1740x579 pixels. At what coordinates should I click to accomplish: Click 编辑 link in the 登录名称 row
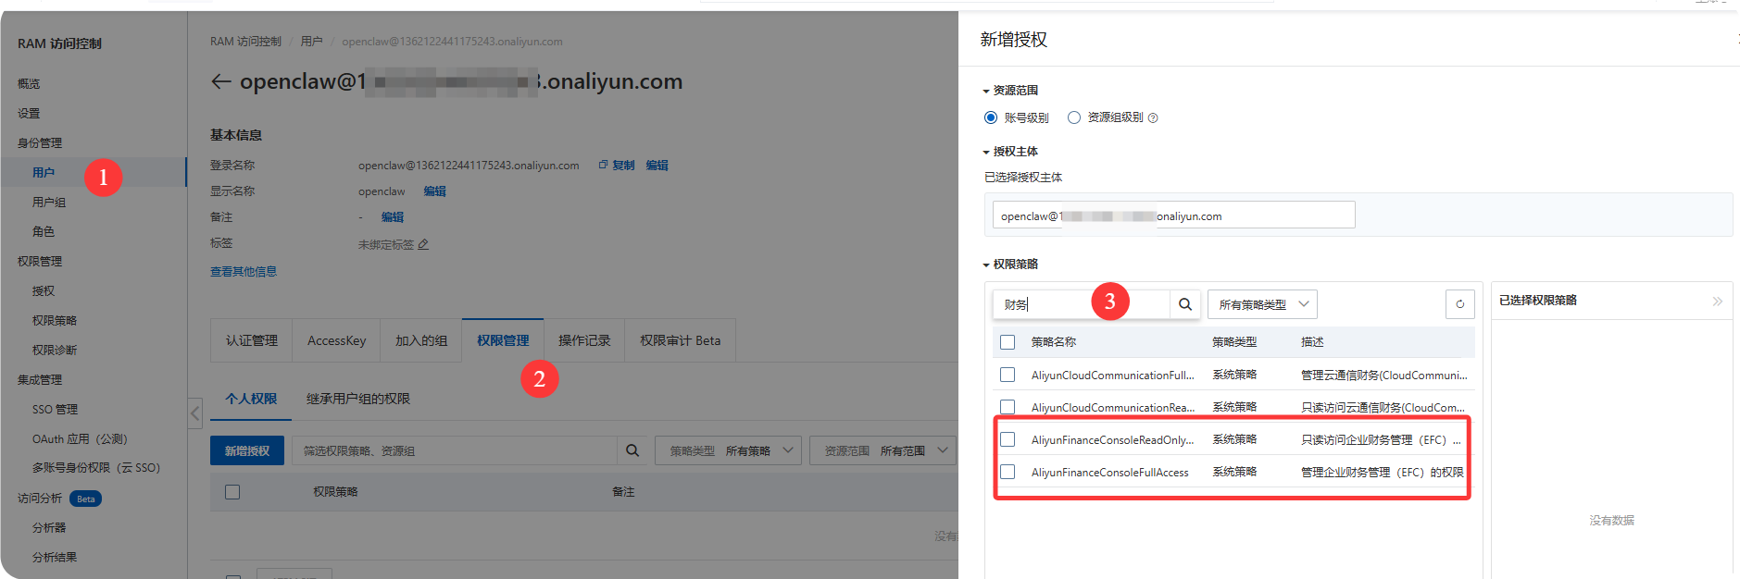(657, 166)
